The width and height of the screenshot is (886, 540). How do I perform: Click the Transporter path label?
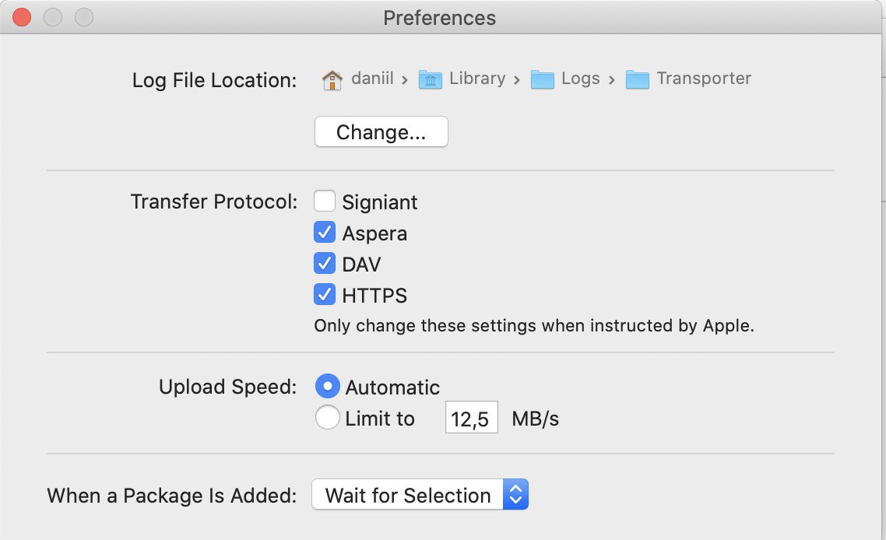coord(704,78)
